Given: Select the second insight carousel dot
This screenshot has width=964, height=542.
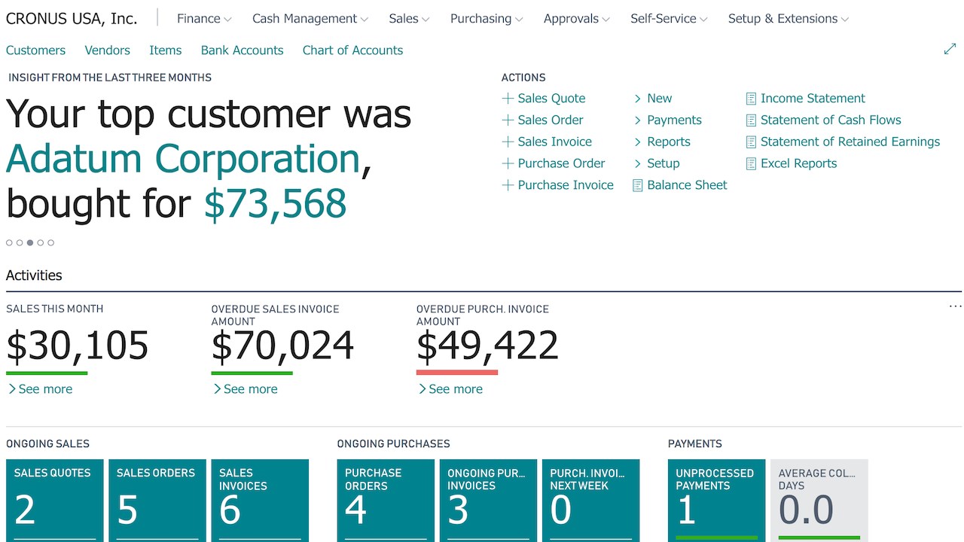Looking at the screenshot, I should tap(20, 242).
